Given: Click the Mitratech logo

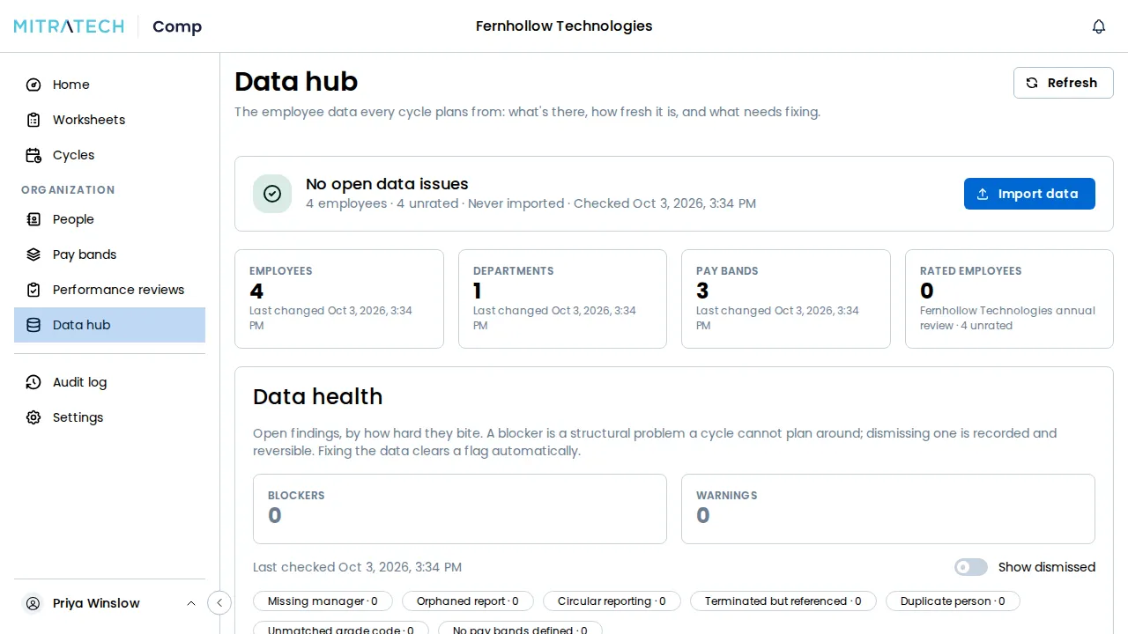Looking at the screenshot, I should (x=69, y=26).
